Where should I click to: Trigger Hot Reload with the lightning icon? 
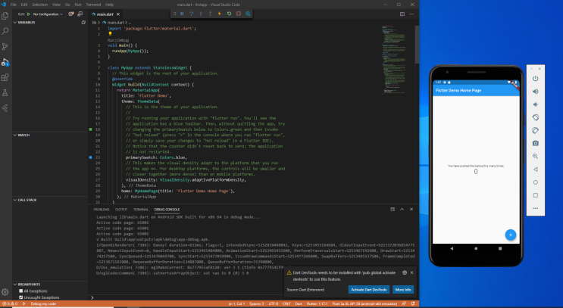220,14
